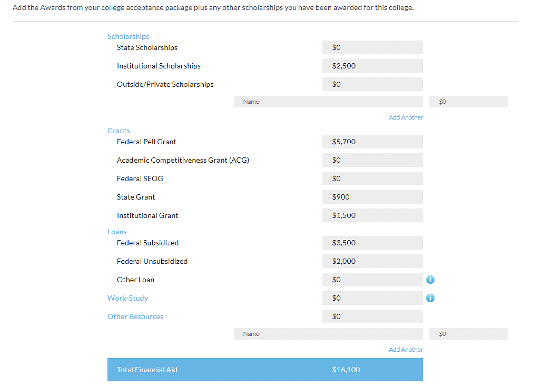Image resolution: width=541 pixels, height=387 pixels.
Task: Click Add Another under Other Resources
Action: pyautogui.click(x=406, y=349)
